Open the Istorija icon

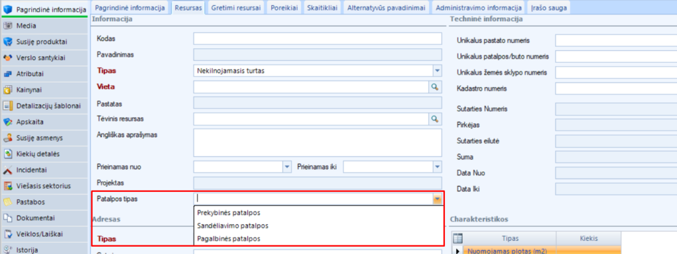click(7, 249)
